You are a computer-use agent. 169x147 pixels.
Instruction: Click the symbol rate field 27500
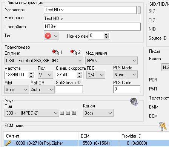click(66, 75)
